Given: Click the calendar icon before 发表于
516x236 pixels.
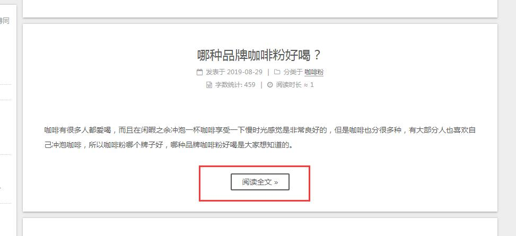Looking at the screenshot, I should tap(199, 72).
